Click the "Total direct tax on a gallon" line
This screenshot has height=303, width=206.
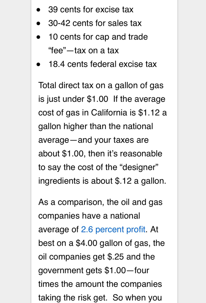coord(101,85)
